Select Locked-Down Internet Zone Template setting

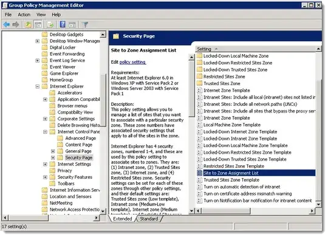[x=240, y=132]
